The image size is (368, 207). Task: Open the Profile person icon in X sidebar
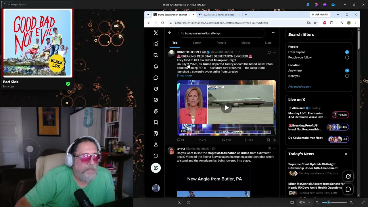[156, 145]
